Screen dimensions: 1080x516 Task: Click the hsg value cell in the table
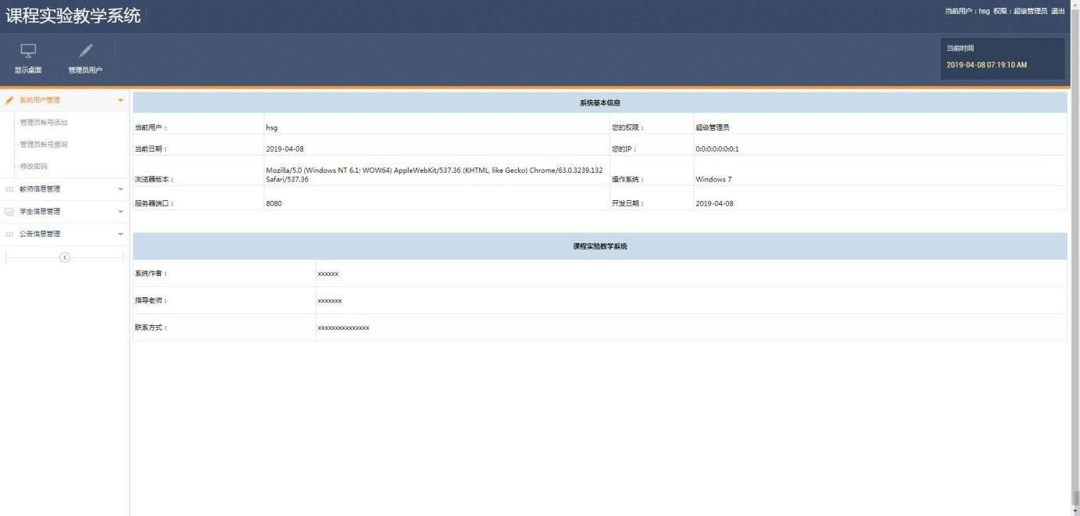point(437,124)
